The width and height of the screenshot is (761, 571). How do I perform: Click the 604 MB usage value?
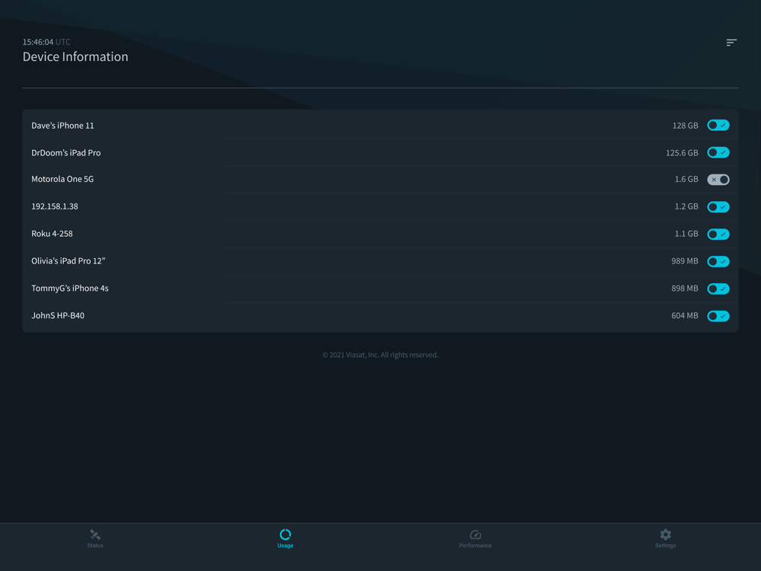tap(685, 316)
